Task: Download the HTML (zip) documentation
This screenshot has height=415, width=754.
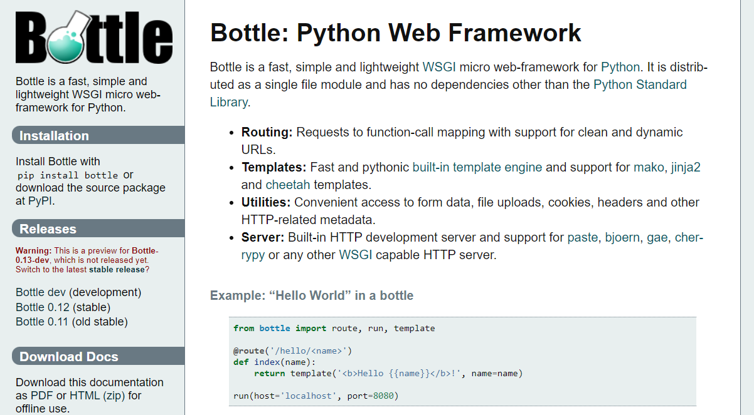Action: 98,396
